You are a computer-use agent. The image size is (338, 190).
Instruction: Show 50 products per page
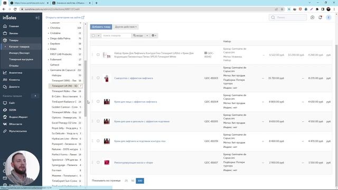click(x=133, y=180)
